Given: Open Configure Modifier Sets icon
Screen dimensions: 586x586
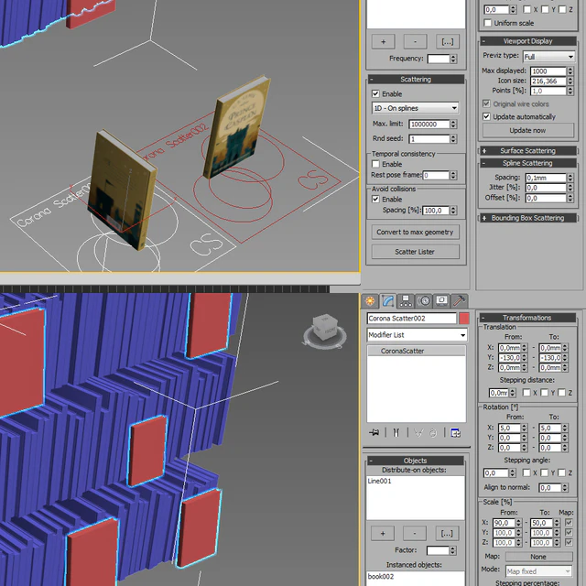Looking at the screenshot, I should [x=456, y=433].
